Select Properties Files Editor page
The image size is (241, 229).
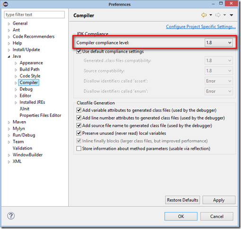coord(40,115)
